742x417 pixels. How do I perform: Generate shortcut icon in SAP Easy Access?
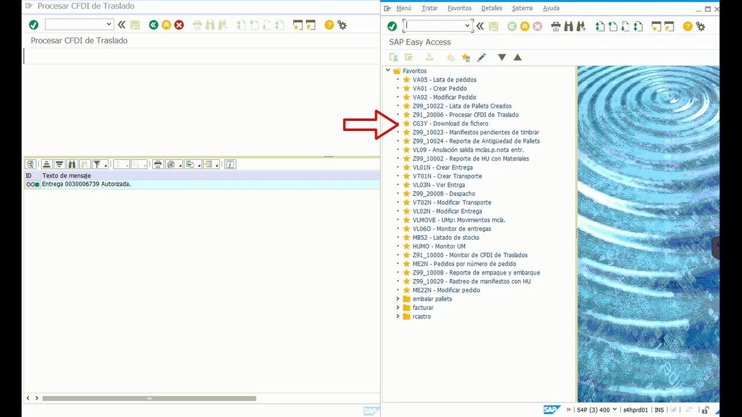tap(669, 26)
